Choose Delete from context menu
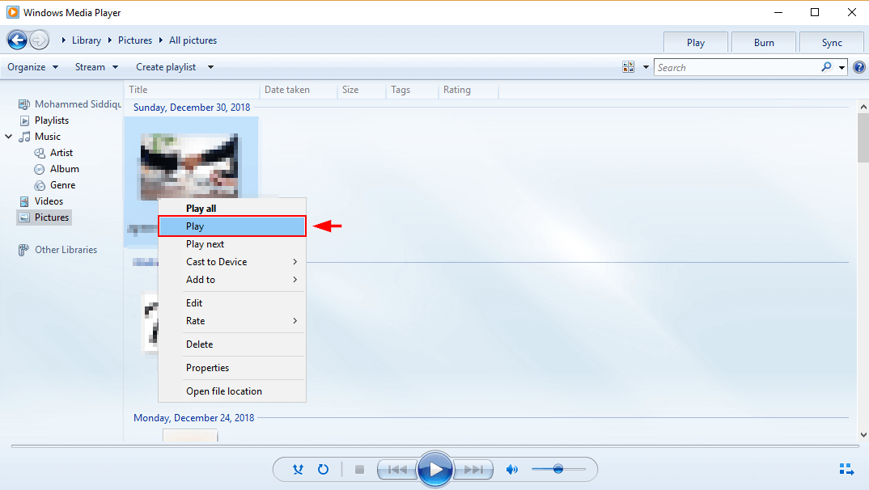This screenshot has height=490, width=869. [x=232, y=344]
